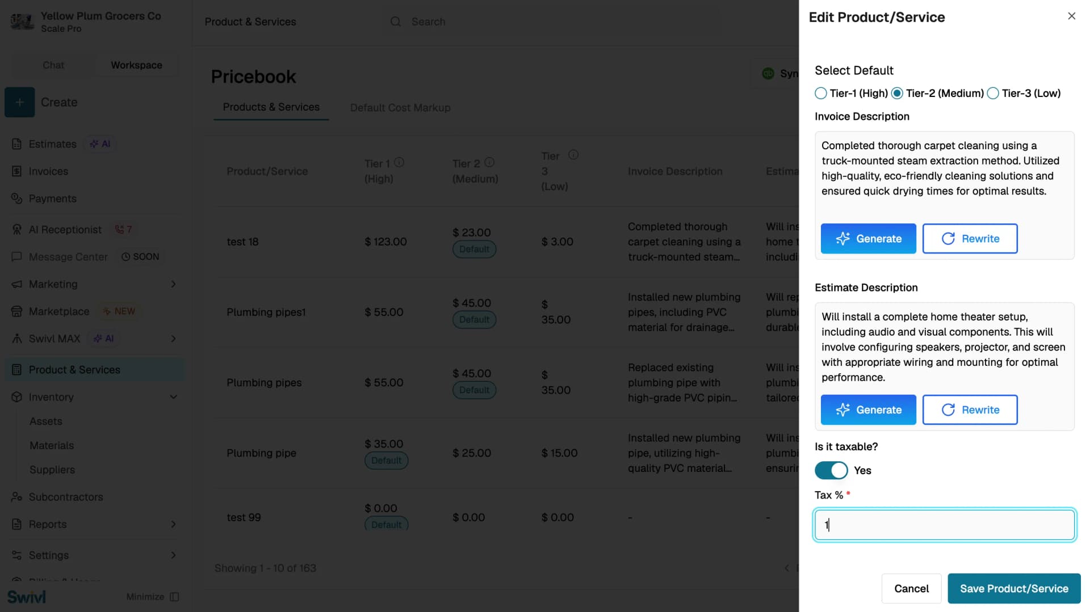Click Rewrite under Invoice Description
The height and width of the screenshot is (612, 1090).
tap(970, 238)
